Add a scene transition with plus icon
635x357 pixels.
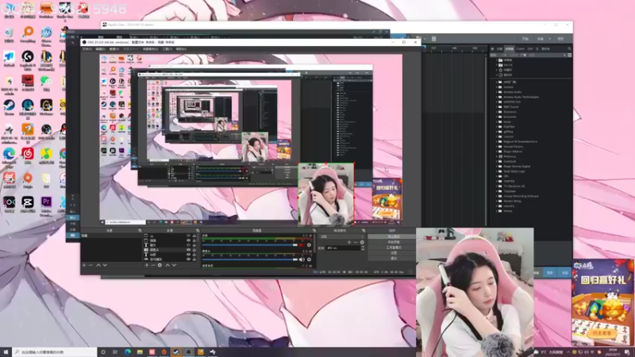349,242
